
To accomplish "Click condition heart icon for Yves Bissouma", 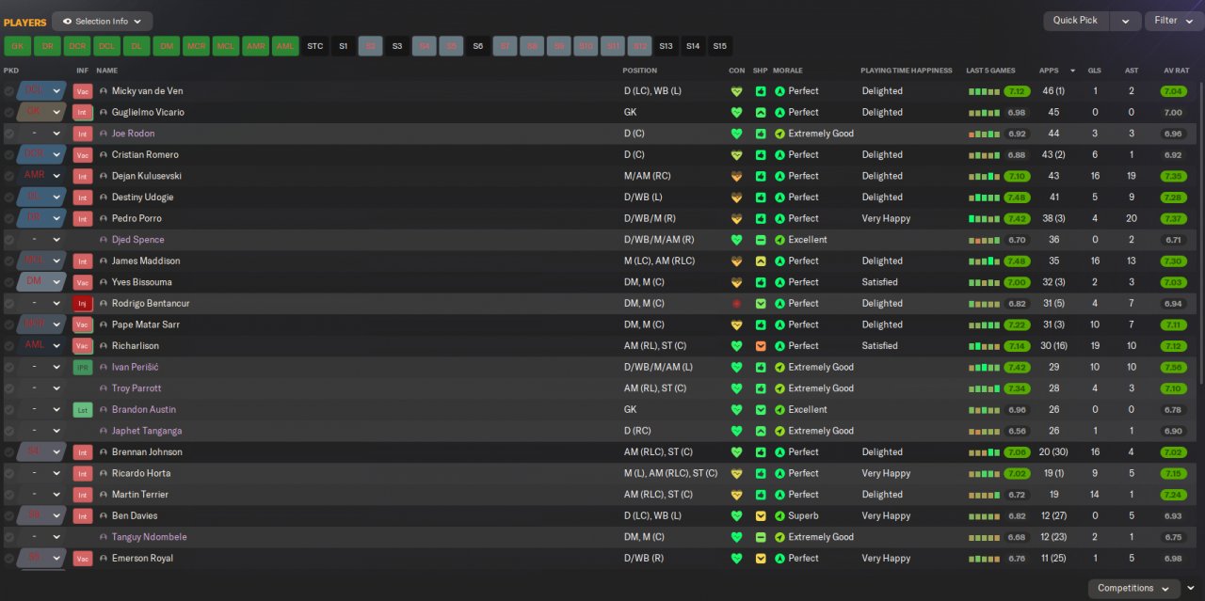I will (737, 282).
